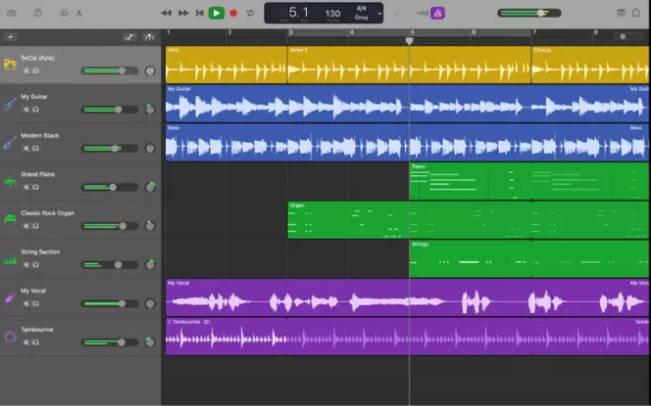Select the String Section track icon
Screen dimensions: 651x406
[10, 260]
